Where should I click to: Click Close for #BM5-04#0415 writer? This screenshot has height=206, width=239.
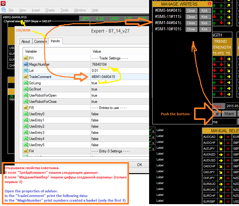[191, 11]
